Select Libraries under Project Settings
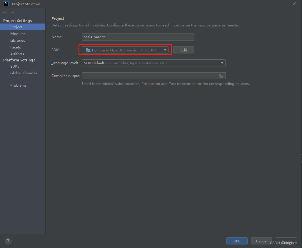The image size is (302, 248). [x=18, y=40]
